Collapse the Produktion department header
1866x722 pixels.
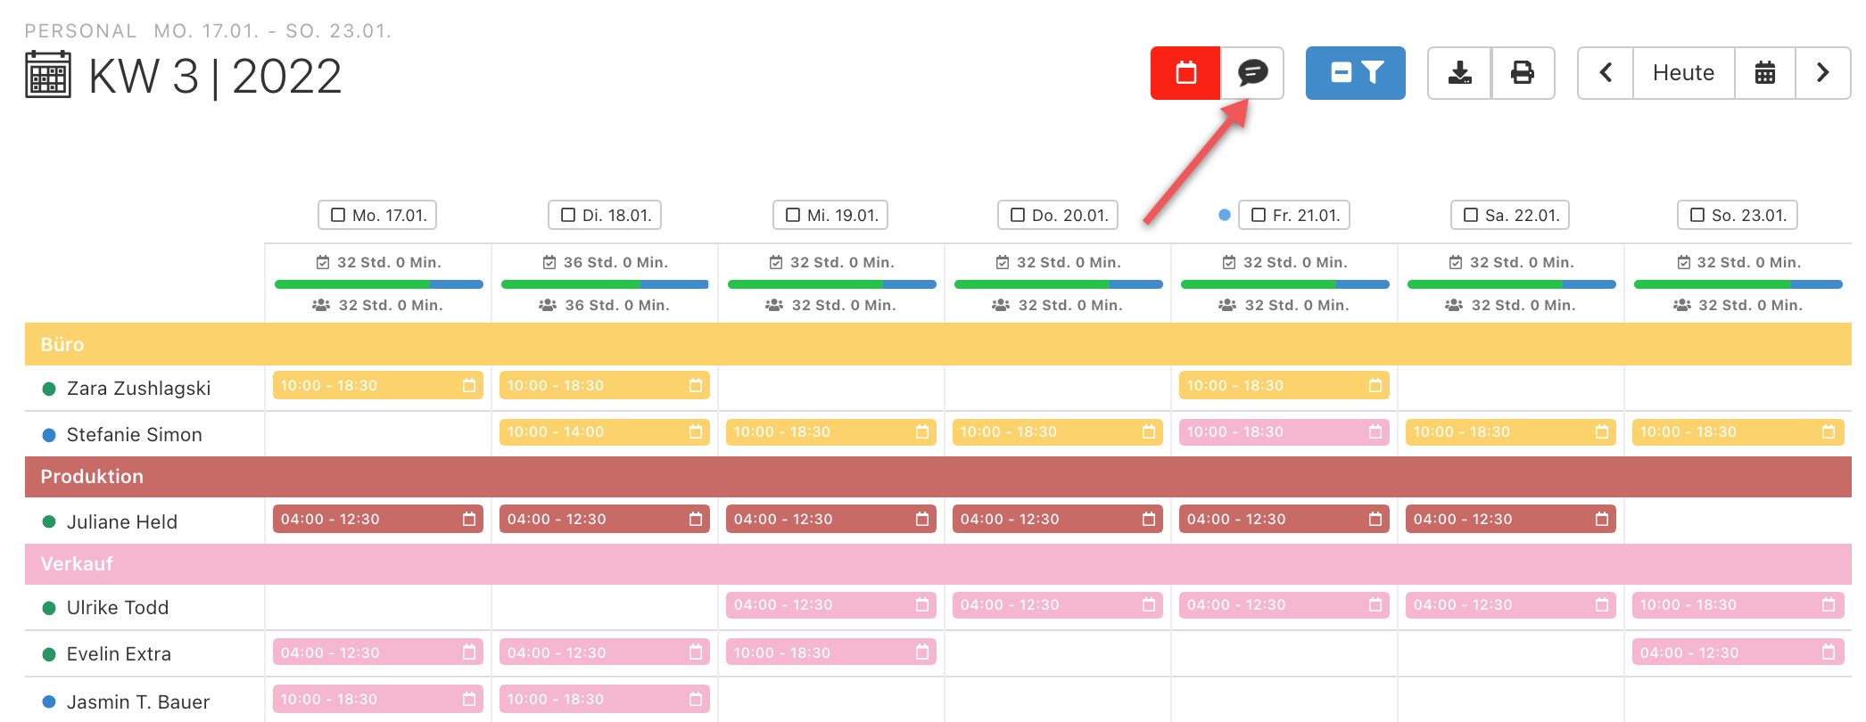(x=938, y=476)
